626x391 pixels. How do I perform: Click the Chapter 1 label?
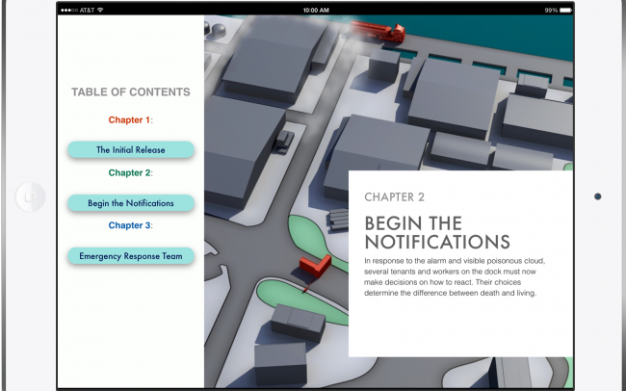tap(130, 120)
